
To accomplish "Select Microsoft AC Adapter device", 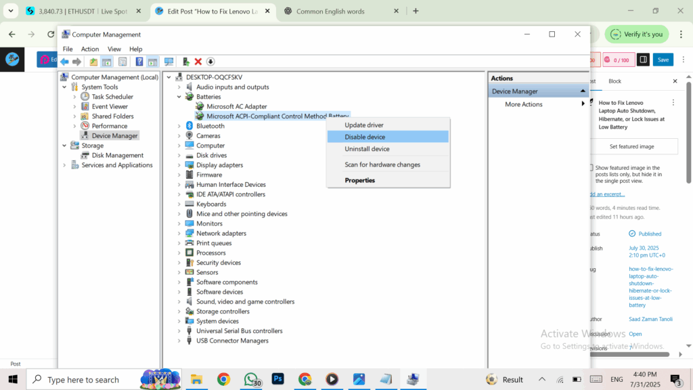I will tap(236, 106).
